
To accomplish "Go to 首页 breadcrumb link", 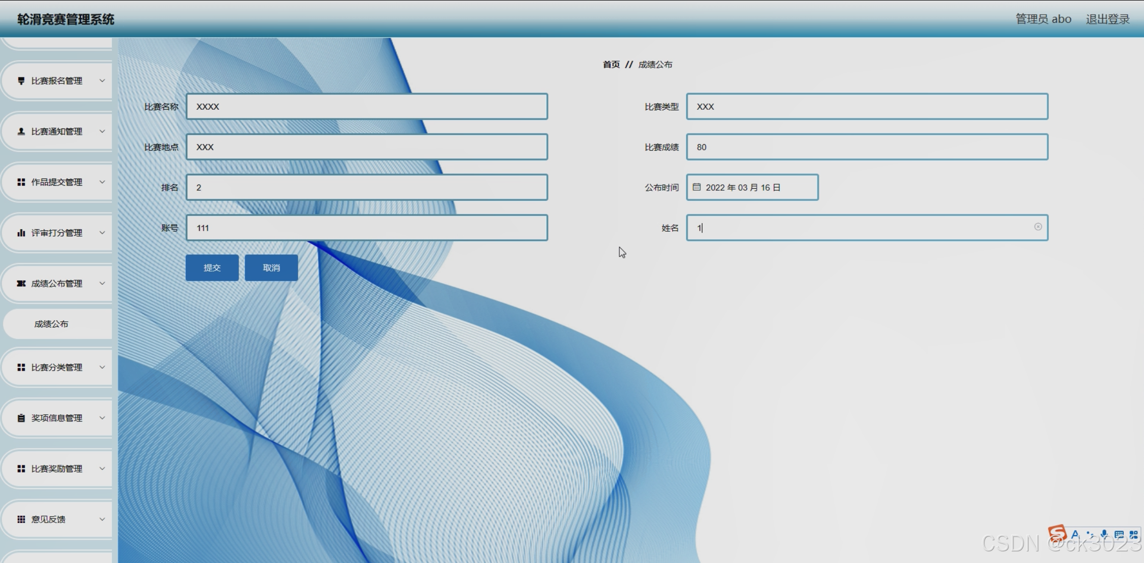I will 611,64.
